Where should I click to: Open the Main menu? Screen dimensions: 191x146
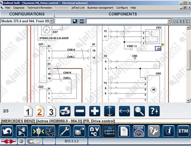point(8,8)
